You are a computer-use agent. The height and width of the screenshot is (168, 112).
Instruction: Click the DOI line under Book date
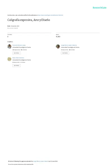[x=13, y=28]
